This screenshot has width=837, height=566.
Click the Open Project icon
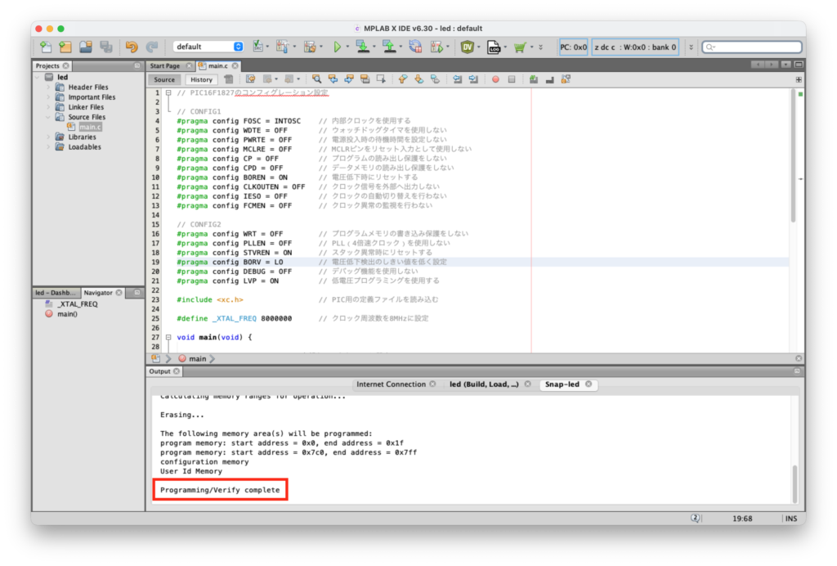[85, 47]
